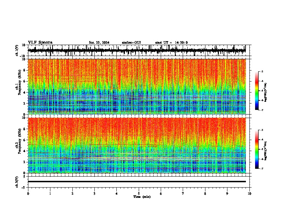This screenshot has width=281, height=217.
Task: Click the ch.1 spectrogram plot
Action: [137, 87]
